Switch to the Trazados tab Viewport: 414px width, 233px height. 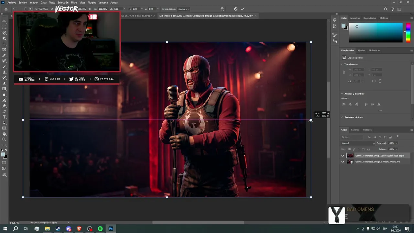pos(367,130)
